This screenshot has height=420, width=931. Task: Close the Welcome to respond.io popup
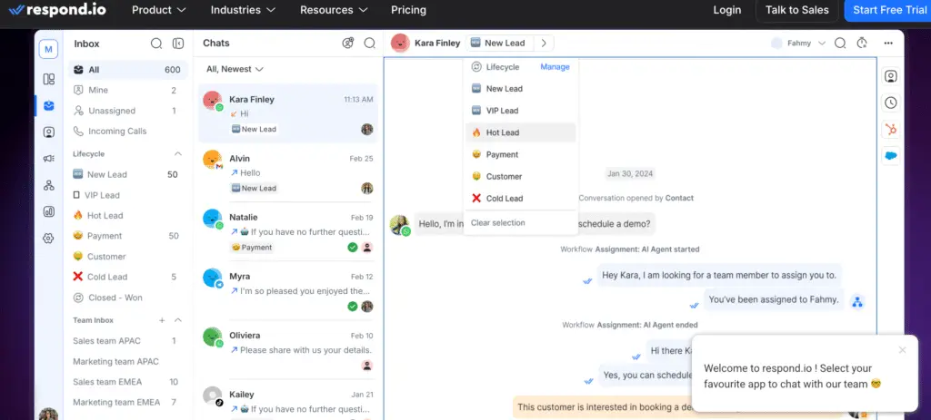tap(903, 350)
